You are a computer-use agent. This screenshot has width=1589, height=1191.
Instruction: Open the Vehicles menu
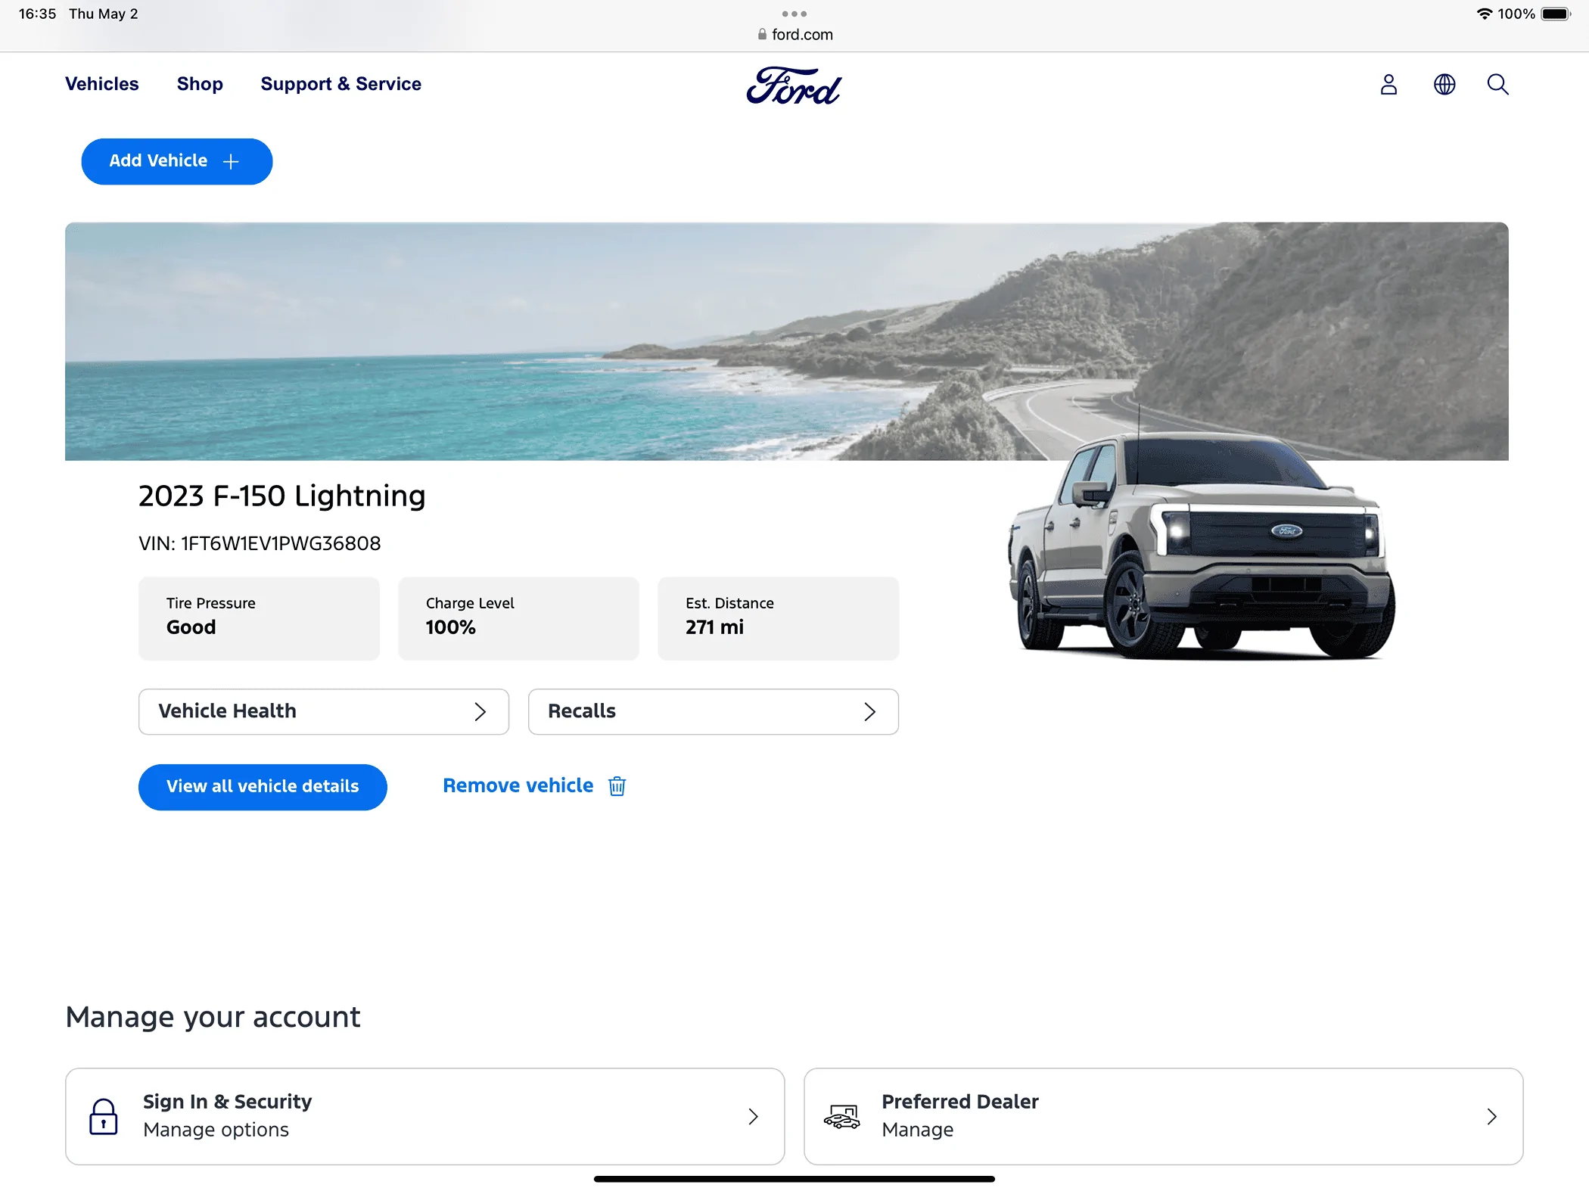102,84
